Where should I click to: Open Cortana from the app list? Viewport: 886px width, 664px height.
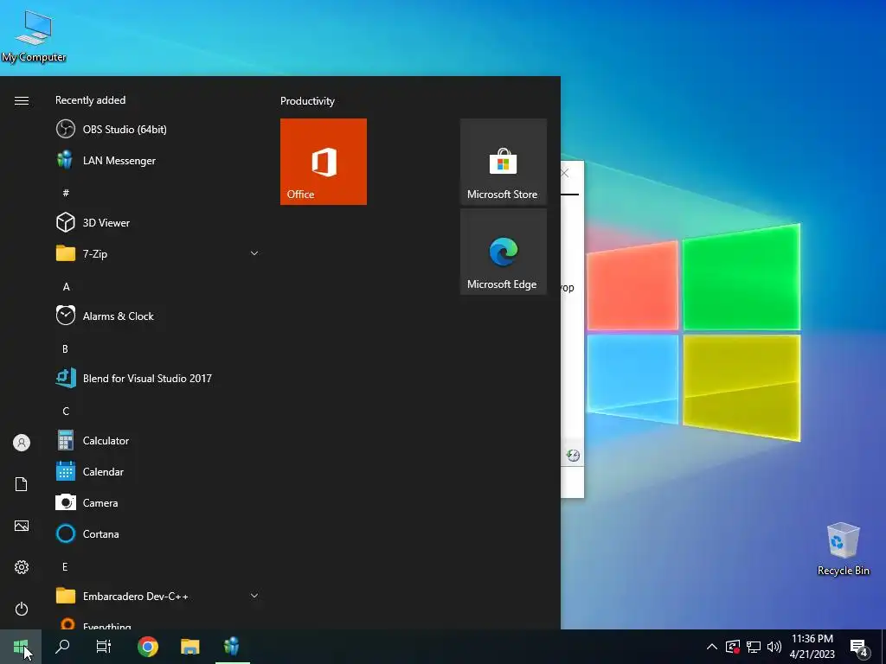(x=157, y=533)
